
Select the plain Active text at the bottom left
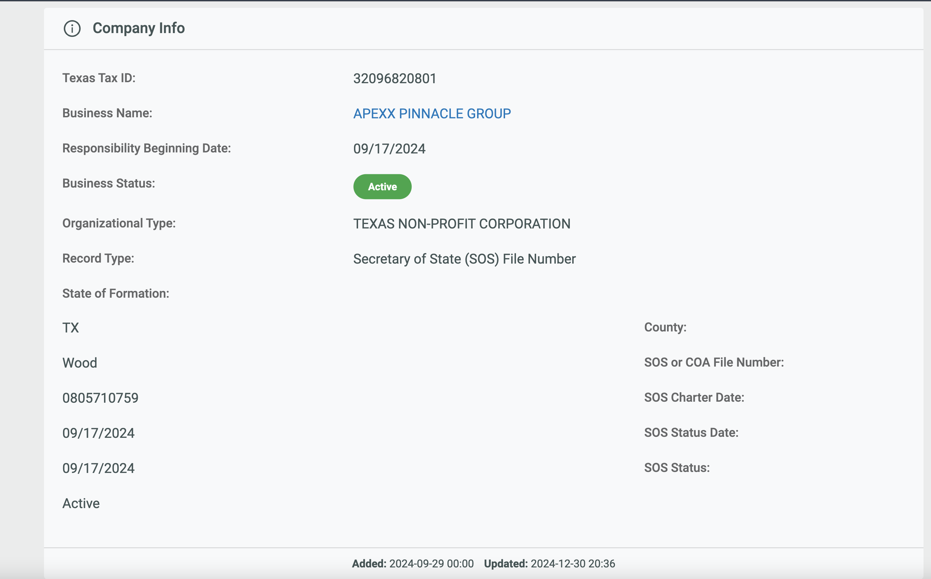[x=81, y=504]
